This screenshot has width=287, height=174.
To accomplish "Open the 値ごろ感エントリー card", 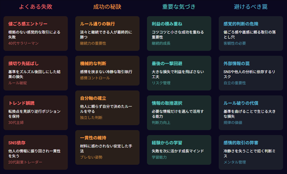I will point(36,33).
